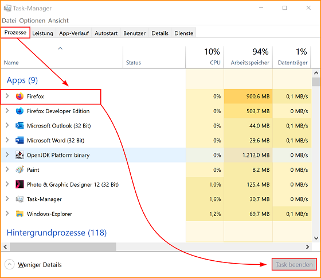Maximize the Task-Manager window
Screen dimensions: 321x278
(x=284, y=8)
